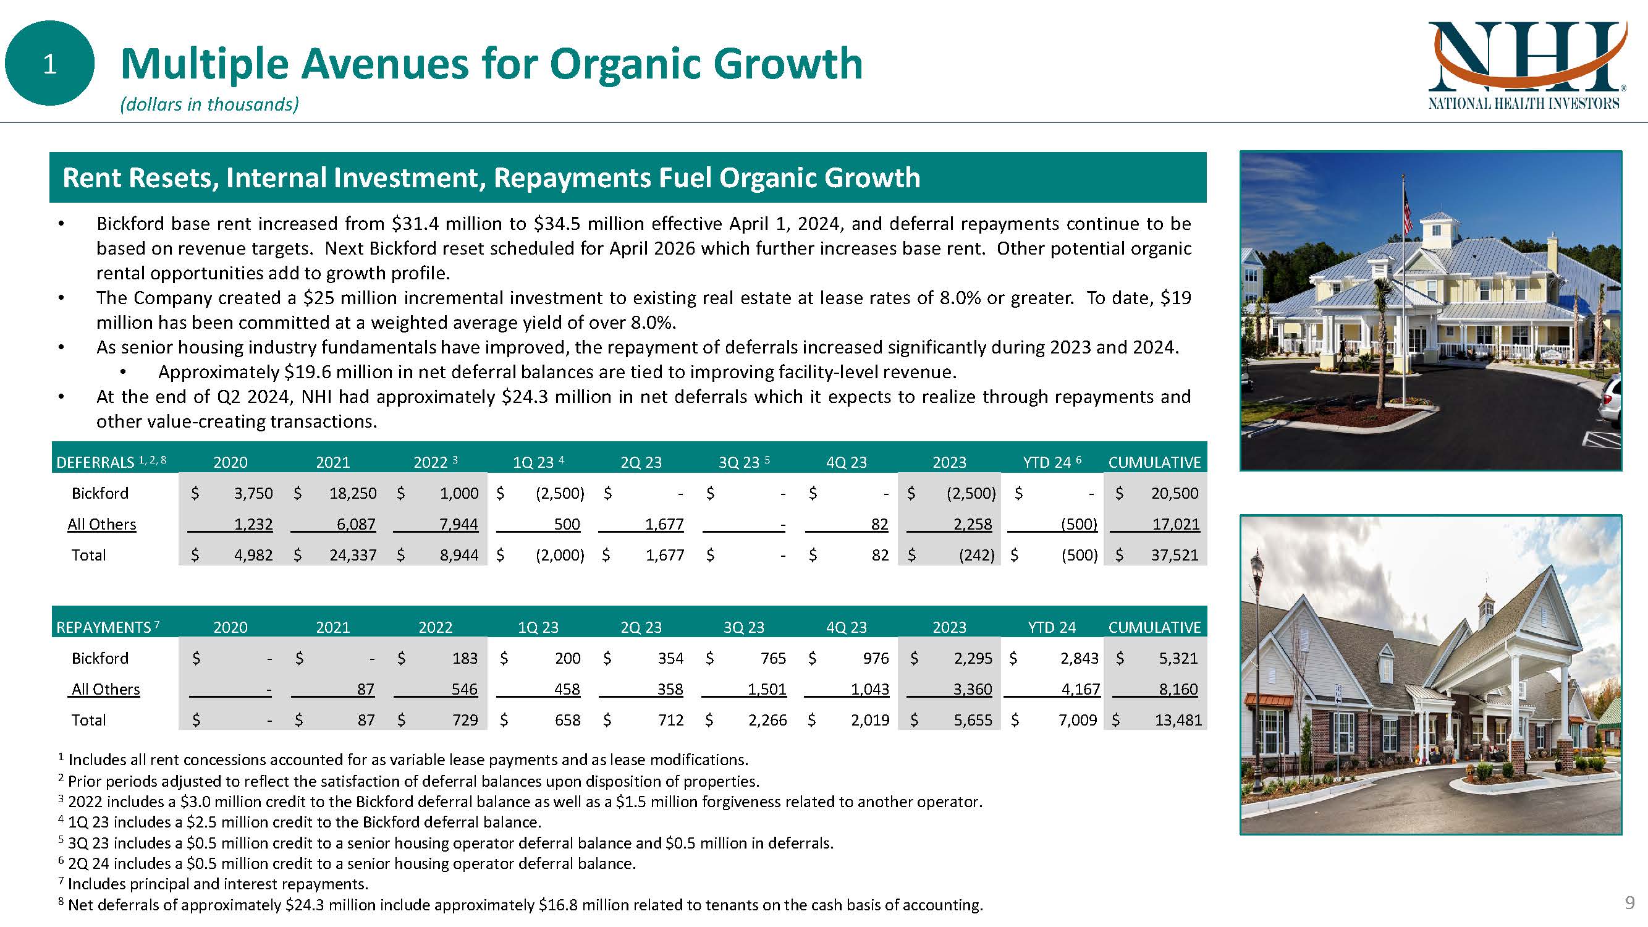This screenshot has height=927, width=1648.
Task: Click the All Others underlined row label
Action: [101, 524]
